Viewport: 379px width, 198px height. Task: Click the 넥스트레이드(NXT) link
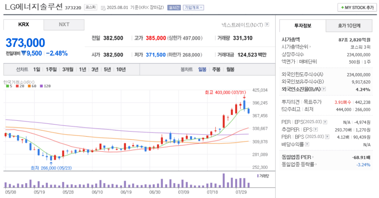[x=242, y=25]
